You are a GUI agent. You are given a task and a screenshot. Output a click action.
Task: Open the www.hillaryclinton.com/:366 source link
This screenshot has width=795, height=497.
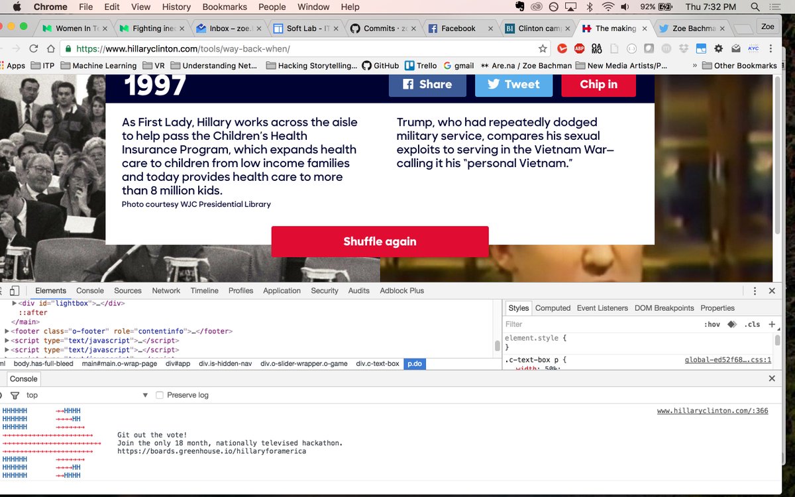point(713,411)
